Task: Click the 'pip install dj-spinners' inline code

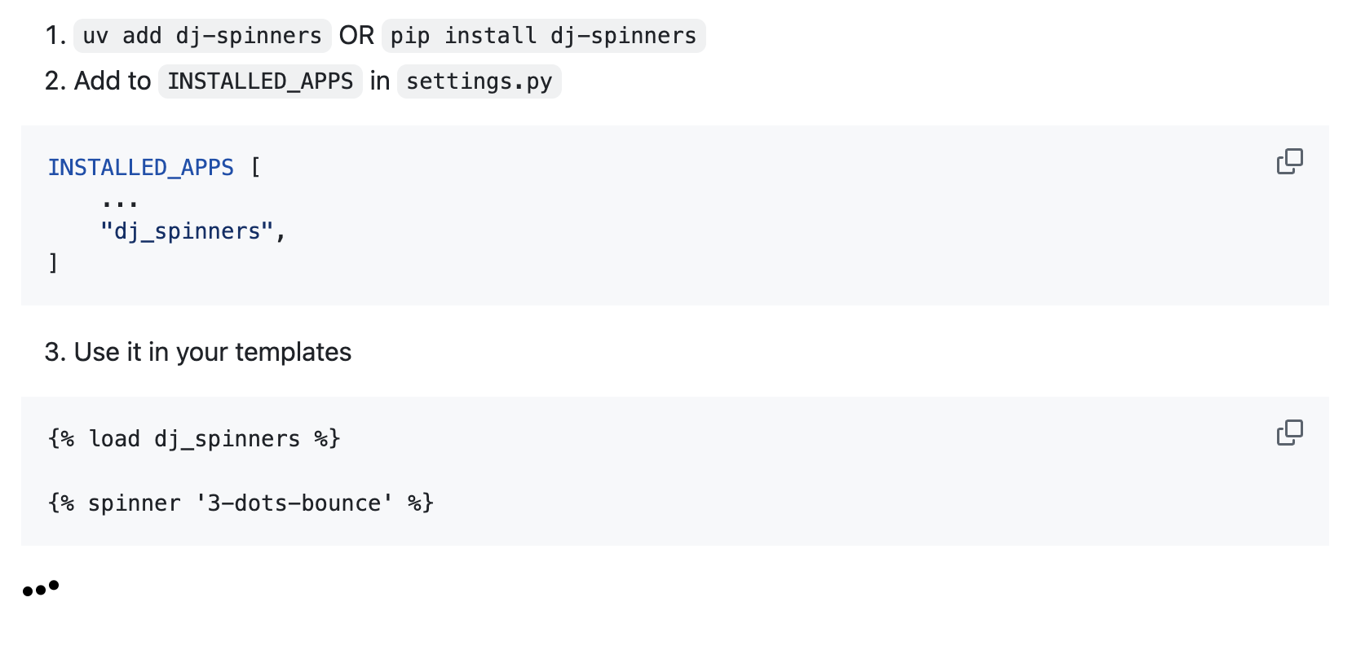Action: tap(543, 36)
